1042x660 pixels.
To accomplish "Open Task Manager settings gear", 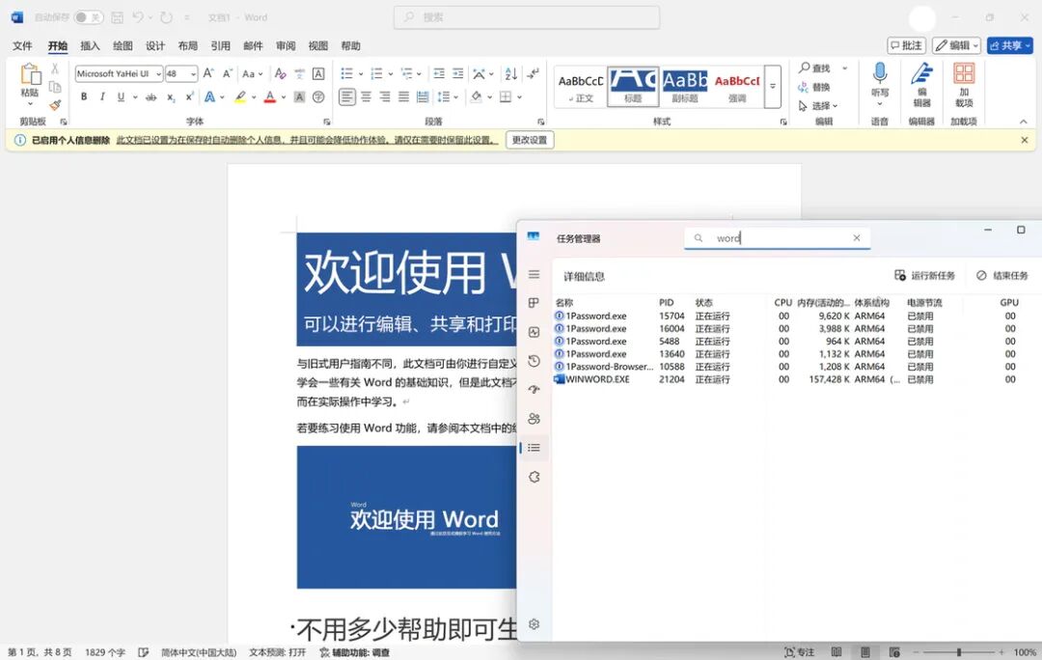I will pyautogui.click(x=535, y=624).
